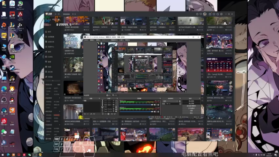
Task: Click 退出 in OBS controls
Action: 191,113
